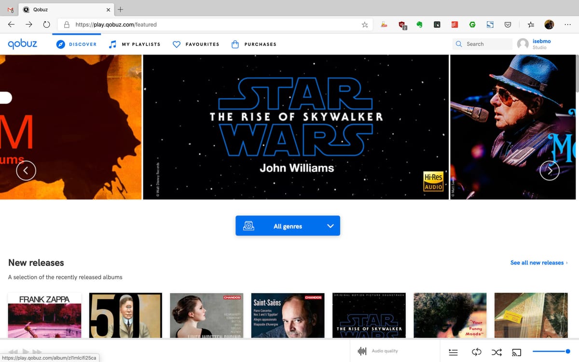The width and height of the screenshot is (579, 362).
Task: Open the play queue list icon
Action: click(x=453, y=352)
